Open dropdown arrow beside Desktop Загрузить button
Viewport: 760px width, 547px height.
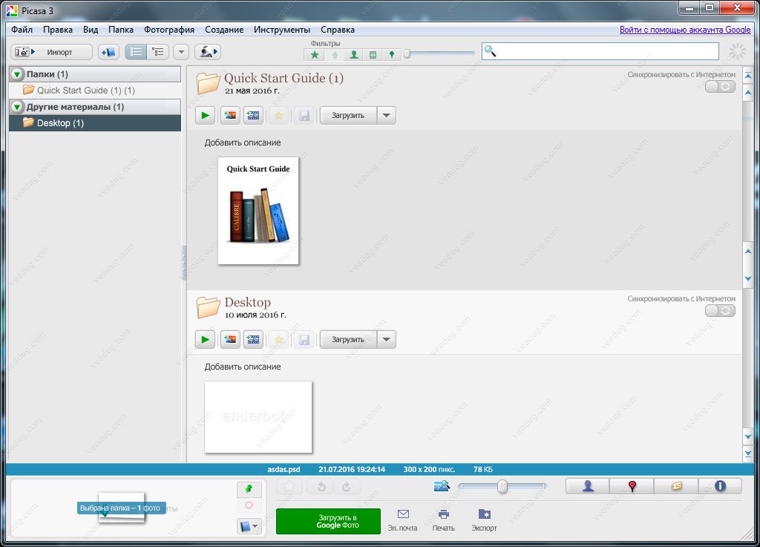[x=387, y=340]
